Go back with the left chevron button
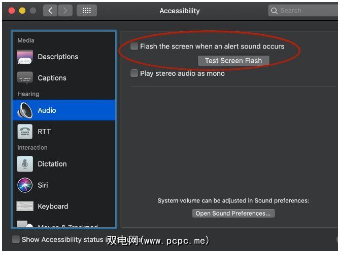 click(50, 11)
